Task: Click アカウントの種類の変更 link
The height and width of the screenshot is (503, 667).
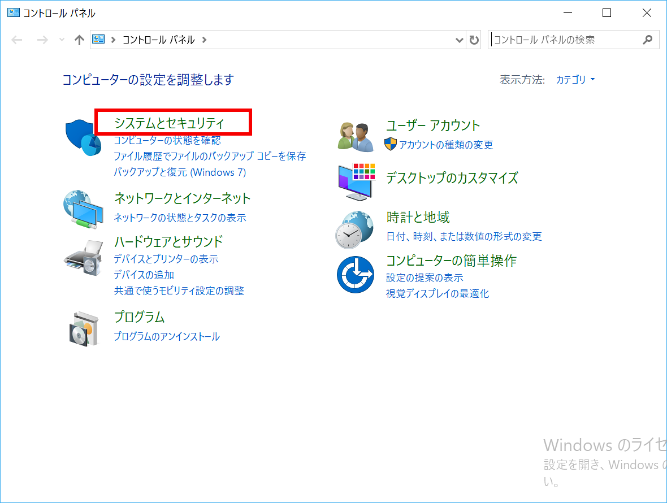Action: click(446, 145)
